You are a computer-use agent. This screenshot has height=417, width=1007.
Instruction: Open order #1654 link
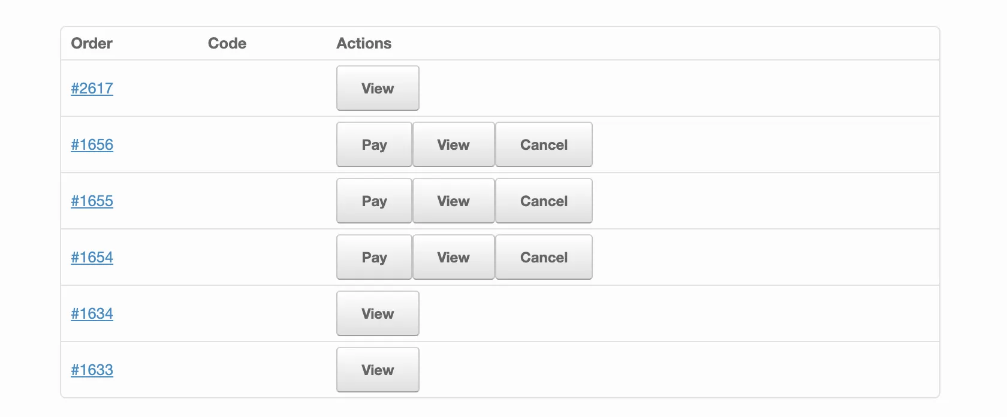click(x=92, y=257)
